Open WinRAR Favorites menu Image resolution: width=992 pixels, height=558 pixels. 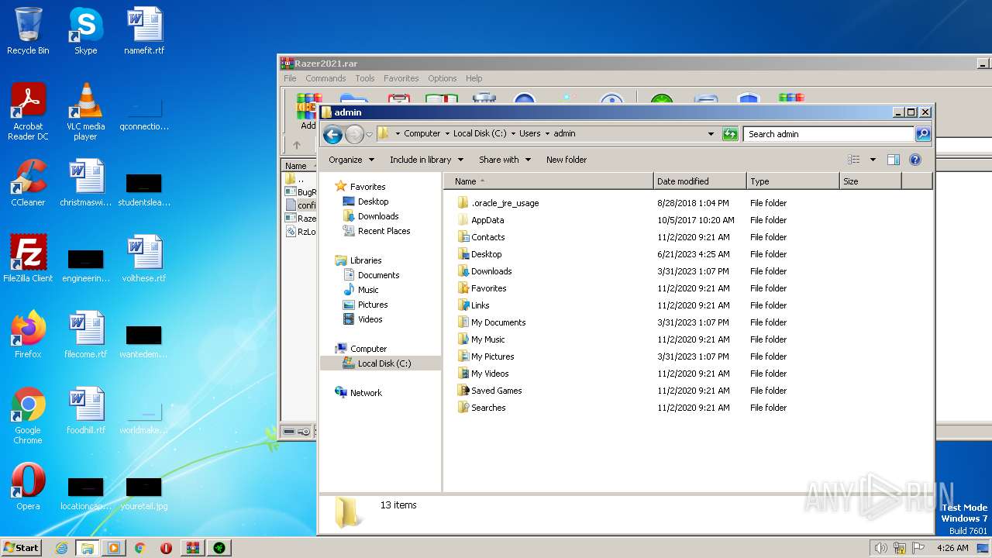(x=401, y=78)
